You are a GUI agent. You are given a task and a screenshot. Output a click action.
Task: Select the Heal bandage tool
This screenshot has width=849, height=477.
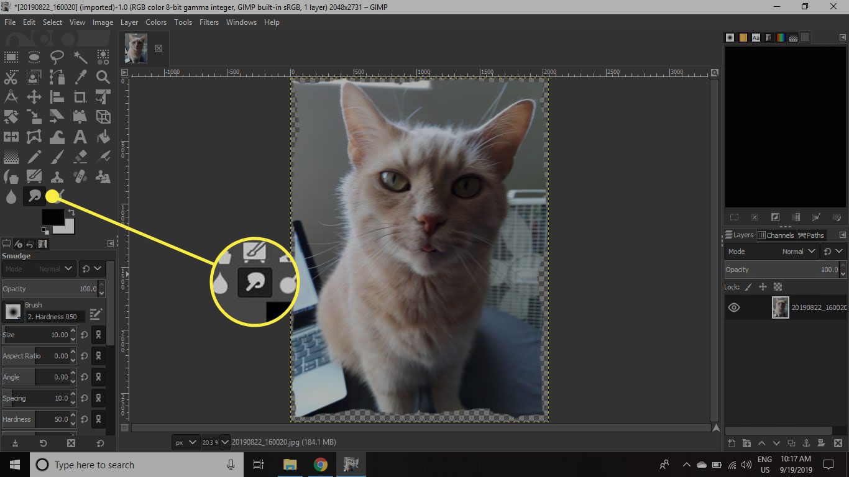pyautogui.click(x=80, y=177)
